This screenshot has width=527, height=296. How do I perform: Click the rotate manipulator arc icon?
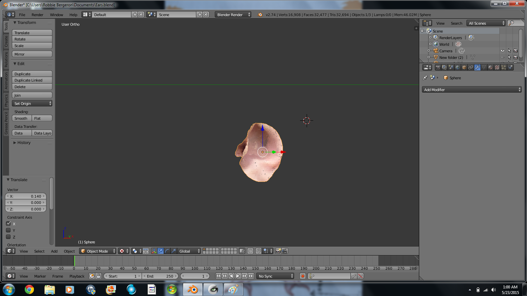(x=167, y=251)
